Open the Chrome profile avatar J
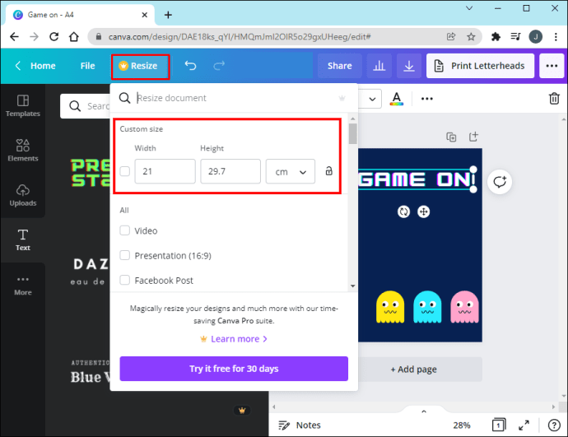Viewport: 568px width, 437px height. (x=535, y=36)
